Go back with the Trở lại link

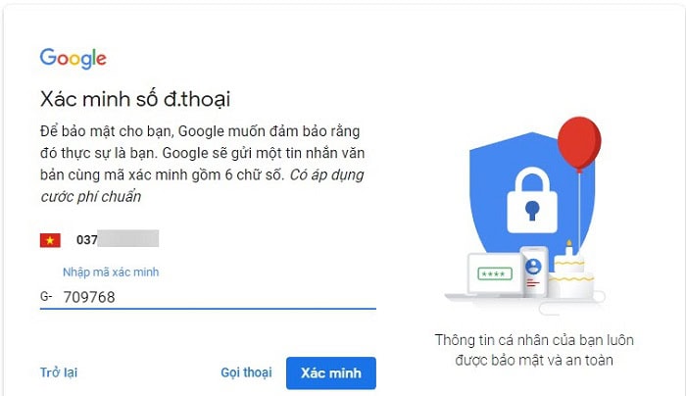tap(59, 372)
